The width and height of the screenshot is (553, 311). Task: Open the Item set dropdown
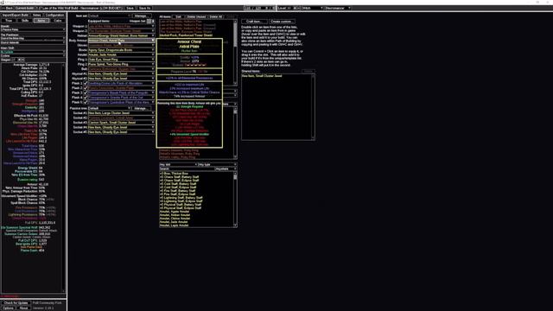point(110,16)
